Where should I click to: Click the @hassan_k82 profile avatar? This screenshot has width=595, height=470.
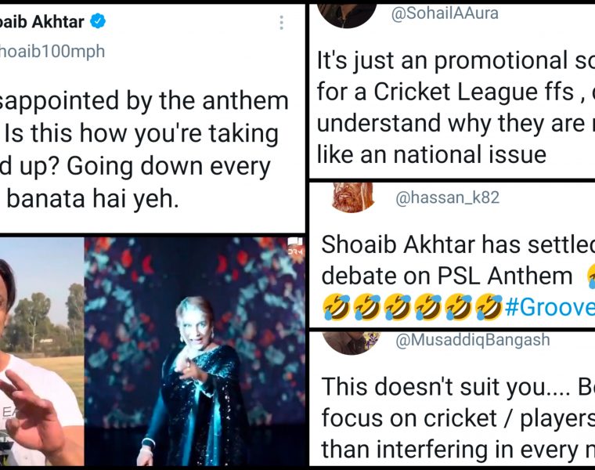click(x=352, y=197)
